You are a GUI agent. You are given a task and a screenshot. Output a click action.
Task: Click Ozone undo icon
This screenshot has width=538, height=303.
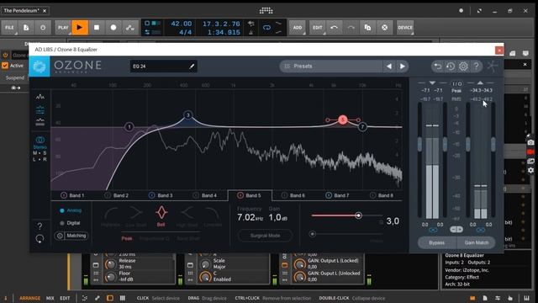click(437, 66)
